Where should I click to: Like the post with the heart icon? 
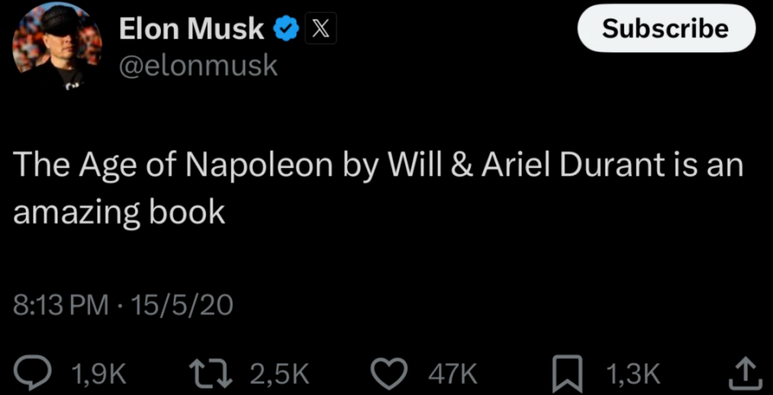pyautogui.click(x=389, y=374)
